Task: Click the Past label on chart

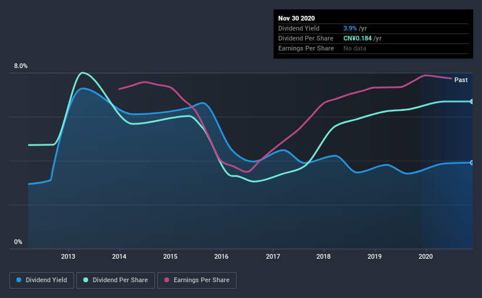Action: click(461, 80)
